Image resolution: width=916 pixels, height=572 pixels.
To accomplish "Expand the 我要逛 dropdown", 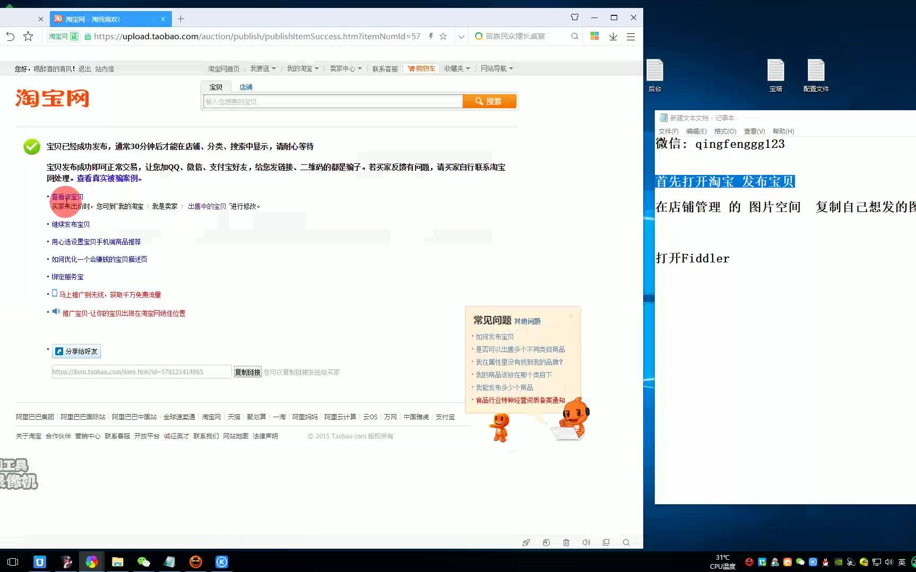I will tap(263, 68).
